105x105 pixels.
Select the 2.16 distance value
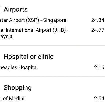[99, 67]
